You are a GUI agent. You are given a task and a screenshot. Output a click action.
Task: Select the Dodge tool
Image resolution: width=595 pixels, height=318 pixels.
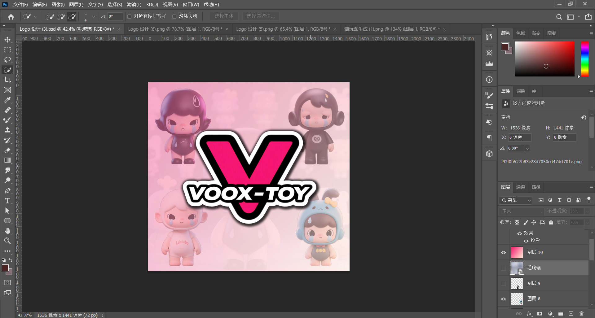click(x=7, y=181)
